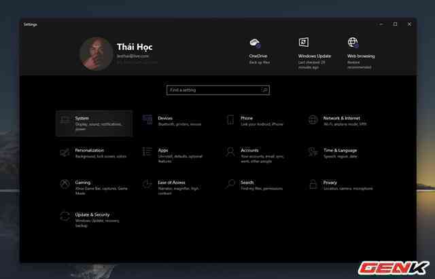The width and height of the screenshot is (435, 279).
Task: Click the Apps label
Action: tap(163, 151)
